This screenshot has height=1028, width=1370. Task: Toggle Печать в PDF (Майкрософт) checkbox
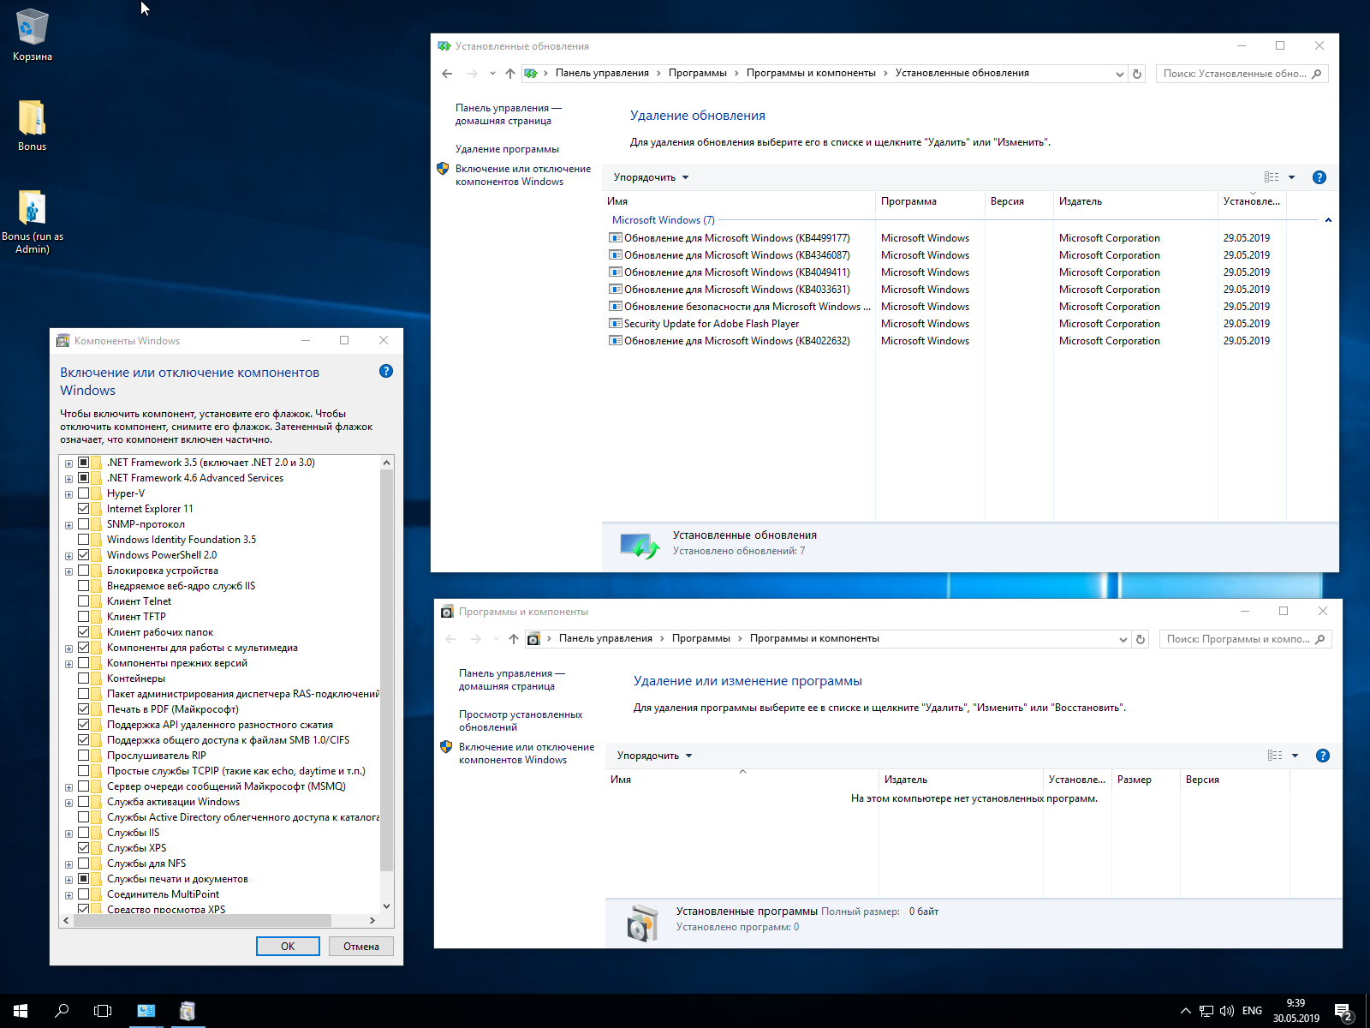click(84, 709)
